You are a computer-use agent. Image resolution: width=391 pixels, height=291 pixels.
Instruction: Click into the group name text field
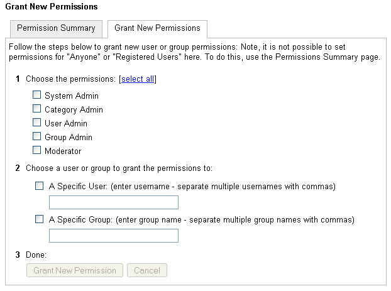pyautogui.click(x=114, y=236)
